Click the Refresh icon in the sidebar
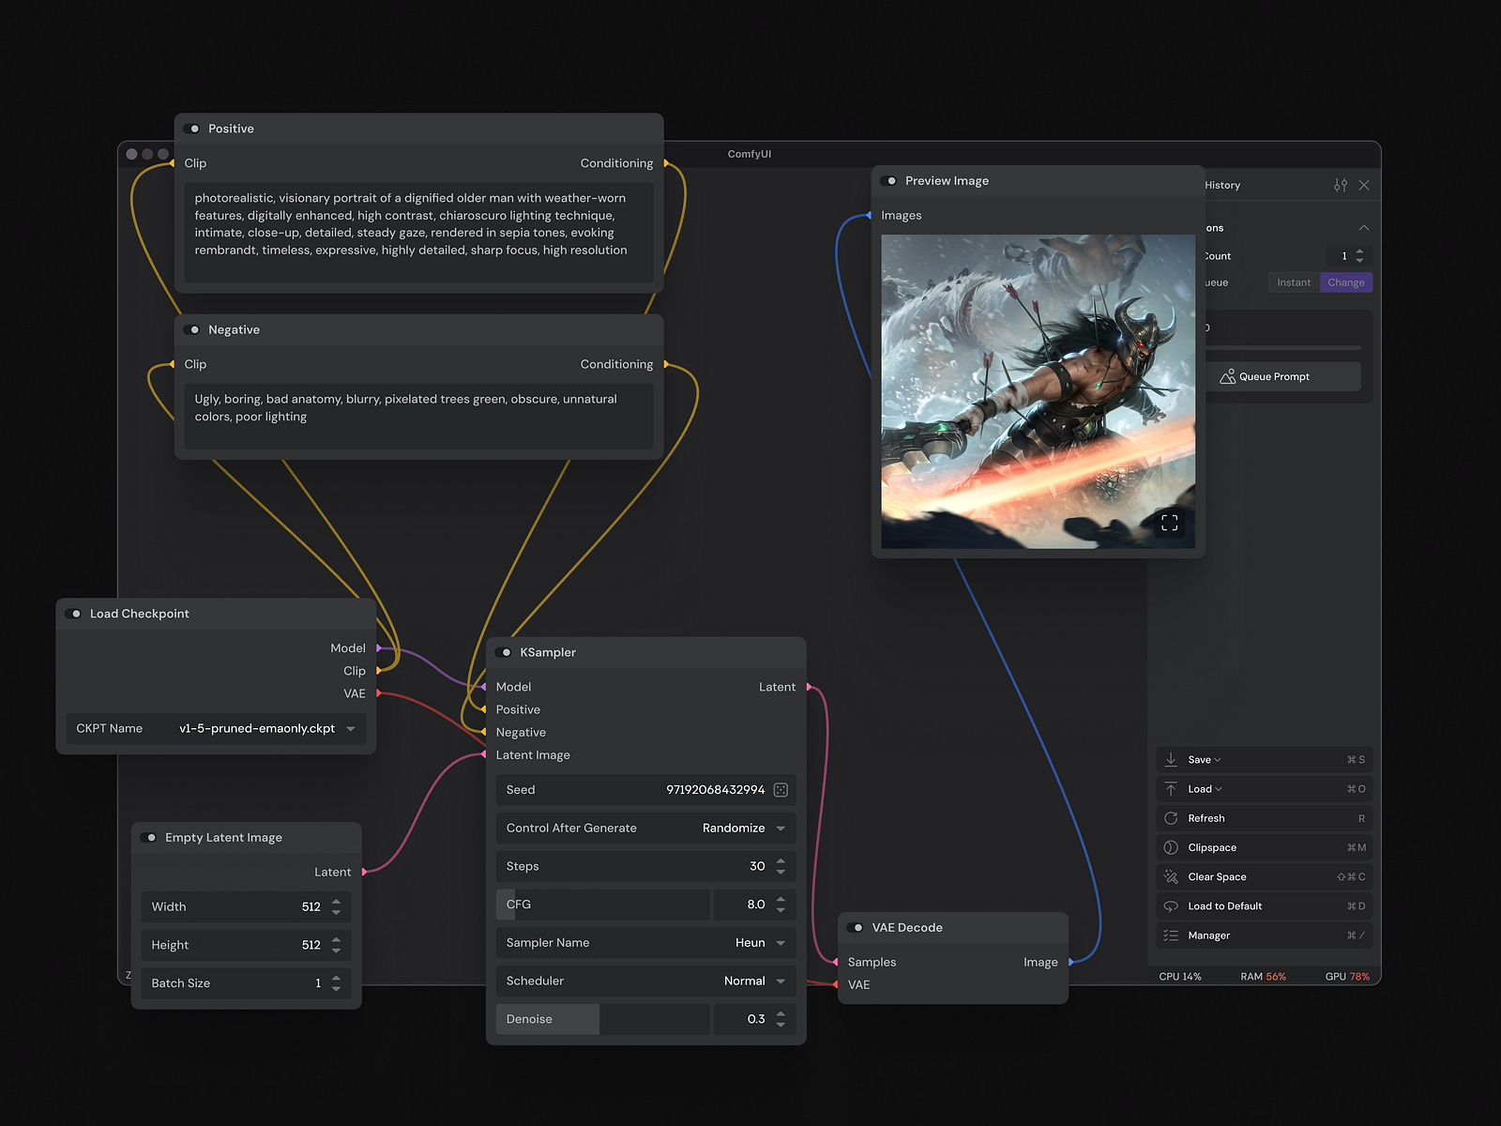1501x1126 pixels. pyautogui.click(x=1171, y=817)
